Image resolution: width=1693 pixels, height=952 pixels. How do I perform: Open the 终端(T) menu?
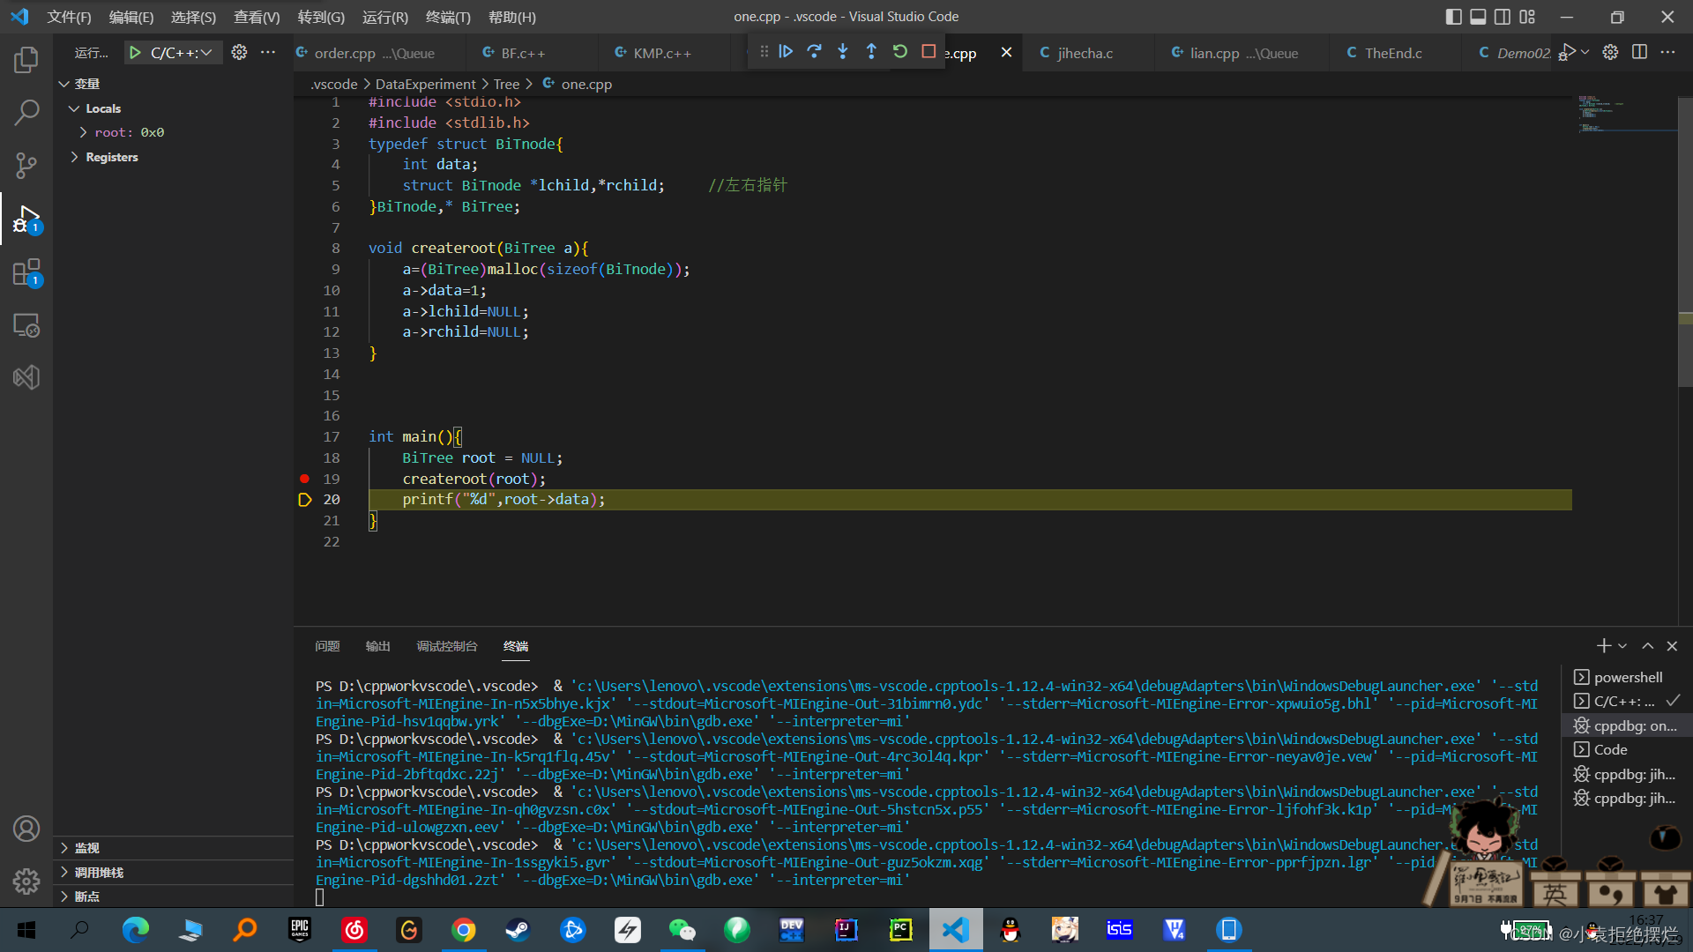pos(448,17)
